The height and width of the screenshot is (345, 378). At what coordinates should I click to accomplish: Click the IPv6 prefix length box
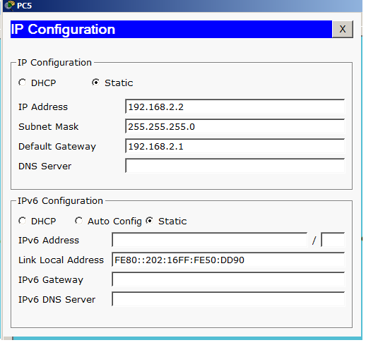[333, 240]
